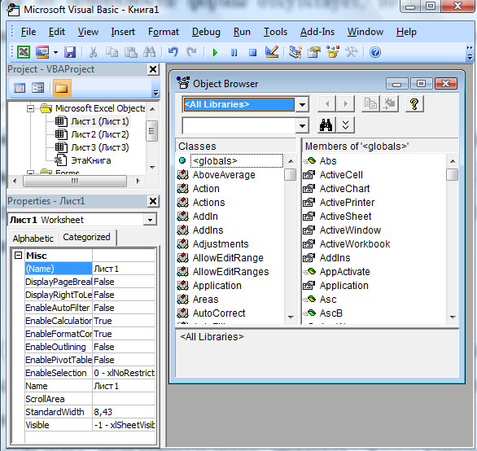The width and height of the screenshot is (477, 451).
Task: Open main toolbar options chevron
Action: click(470, 52)
